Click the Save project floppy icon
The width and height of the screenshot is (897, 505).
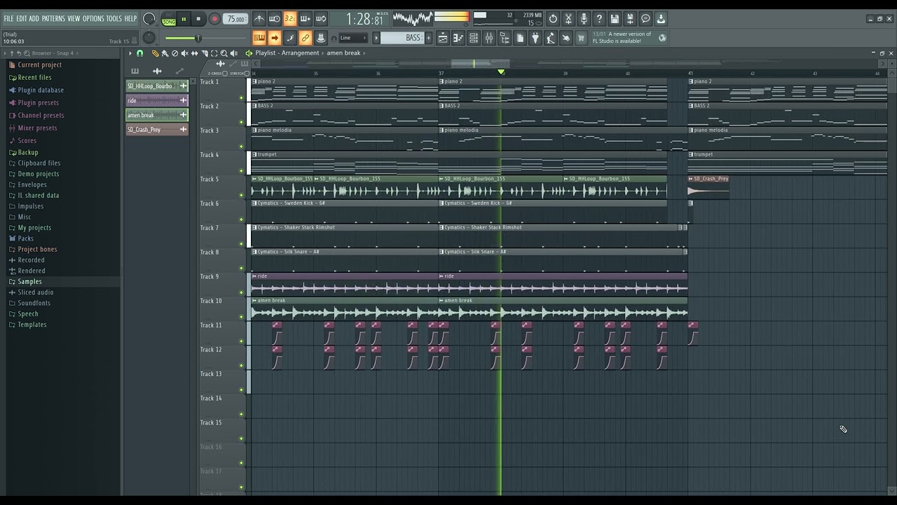615,19
